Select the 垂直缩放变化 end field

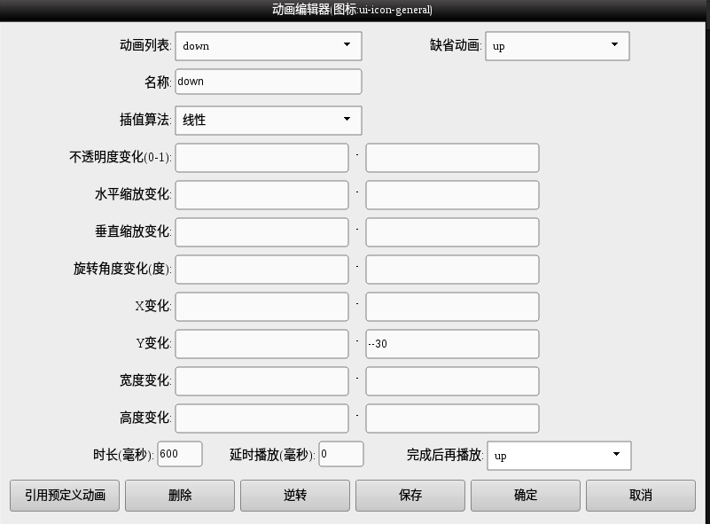point(452,232)
